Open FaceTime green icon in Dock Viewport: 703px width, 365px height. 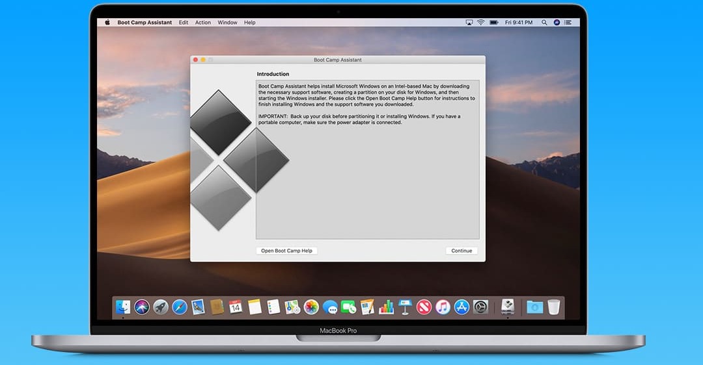[x=348, y=307]
